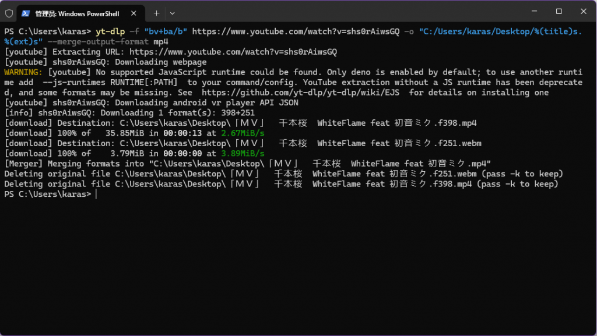Click the green 2.67MiB/s download speed
Screen dimensions: 597x336
pyautogui.click(x=243, y=133)
